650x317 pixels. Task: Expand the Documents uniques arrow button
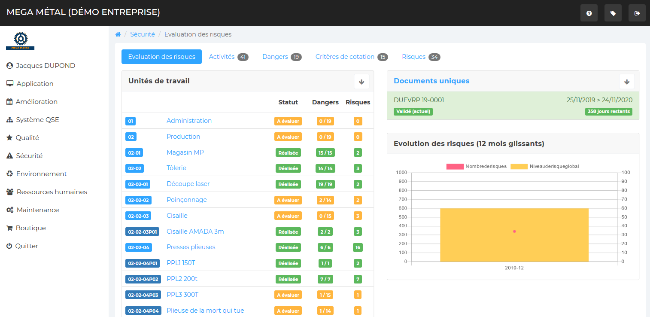626,82
